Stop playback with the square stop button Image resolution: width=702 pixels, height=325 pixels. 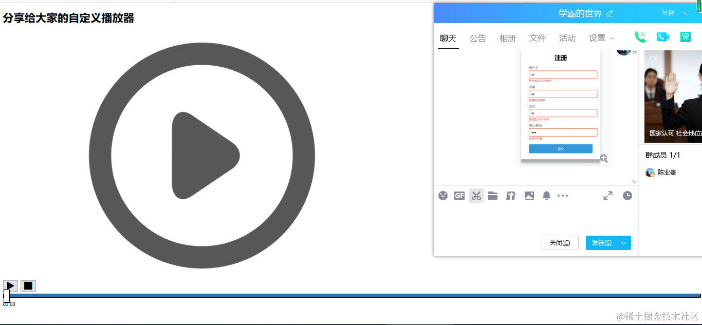coord(28,286)
